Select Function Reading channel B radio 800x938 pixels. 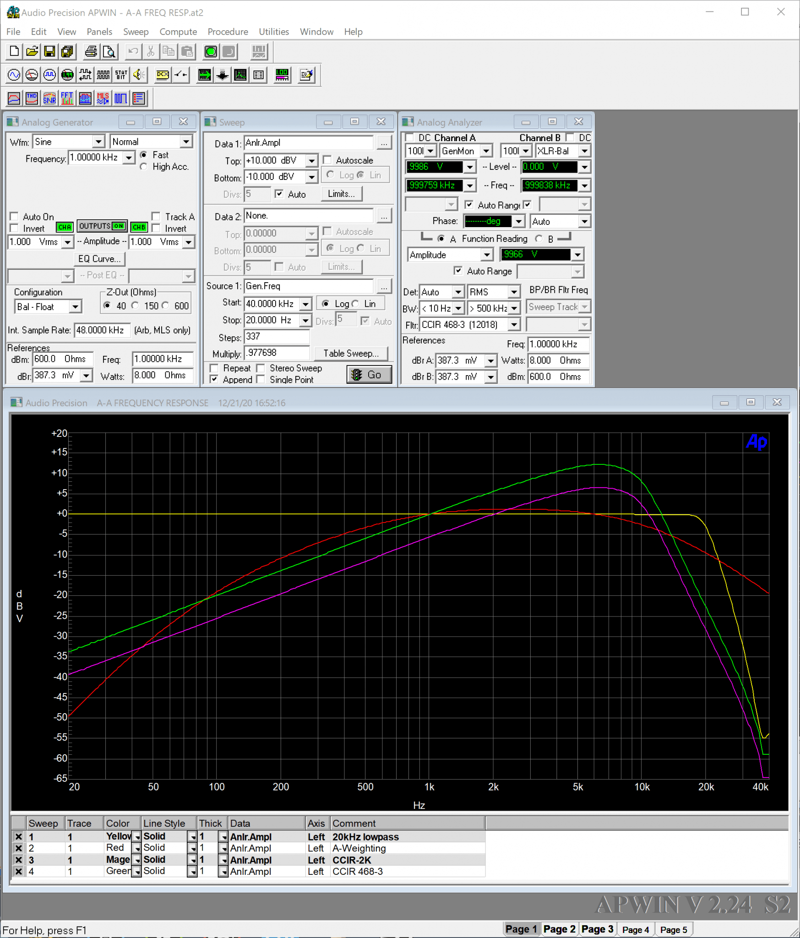point(539,239)
